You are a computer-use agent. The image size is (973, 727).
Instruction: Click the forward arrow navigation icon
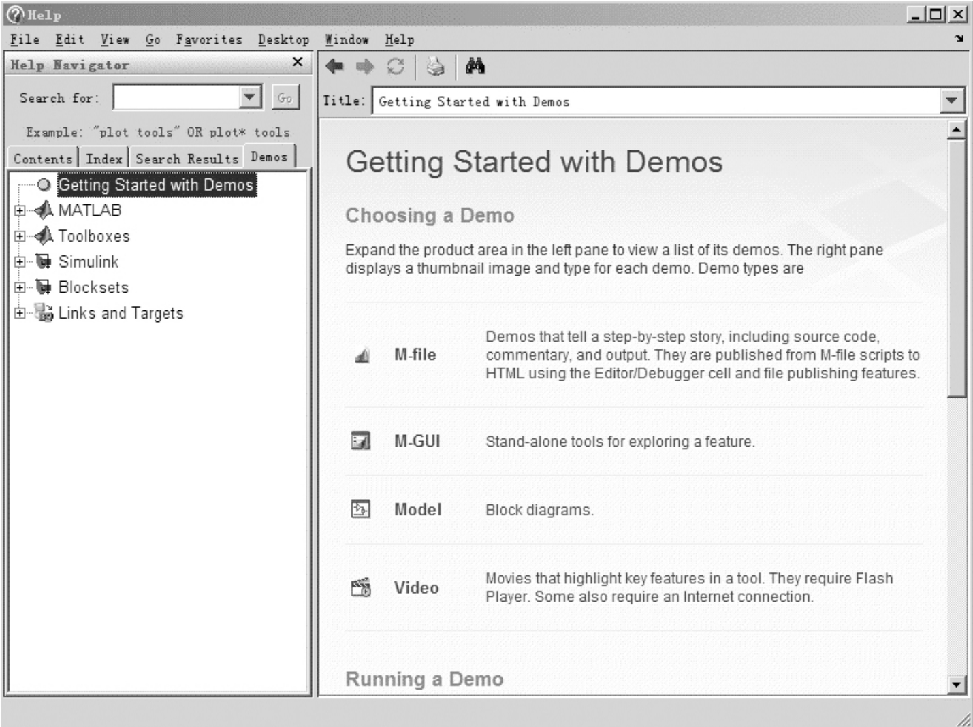coord(365,66)
